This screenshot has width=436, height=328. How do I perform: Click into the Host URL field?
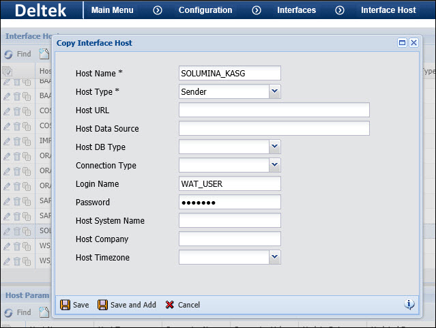pos(274,110)
